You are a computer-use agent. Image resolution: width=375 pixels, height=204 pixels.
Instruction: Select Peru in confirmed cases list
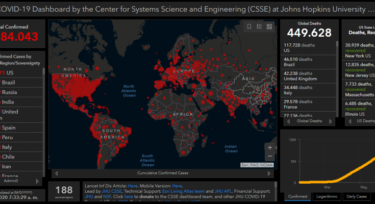point(21,138)
